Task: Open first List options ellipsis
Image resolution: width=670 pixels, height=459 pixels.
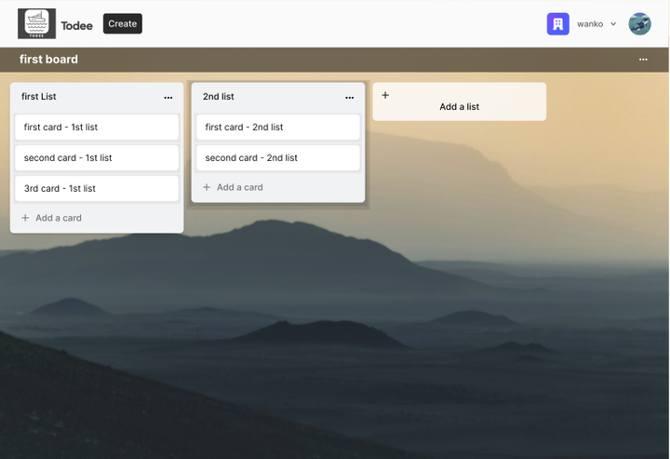Action: click(168, 98)
